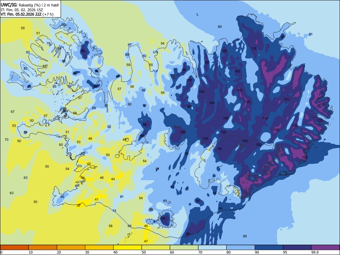Click the pale yellow 50–60 legend swatch
The image size is (340, 255).
tap(156, 248)
